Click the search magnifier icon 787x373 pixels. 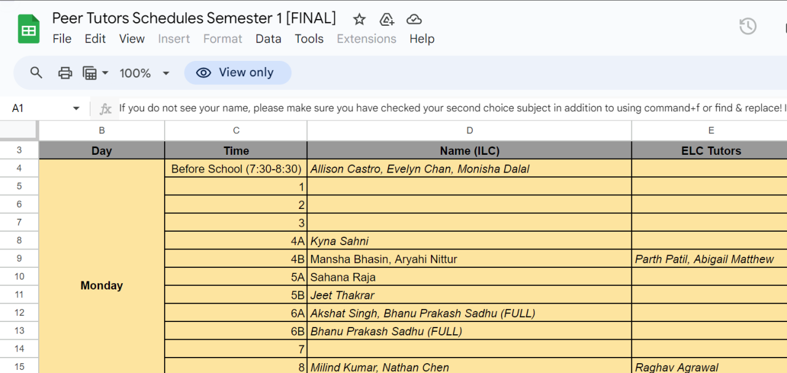point(36,73)
